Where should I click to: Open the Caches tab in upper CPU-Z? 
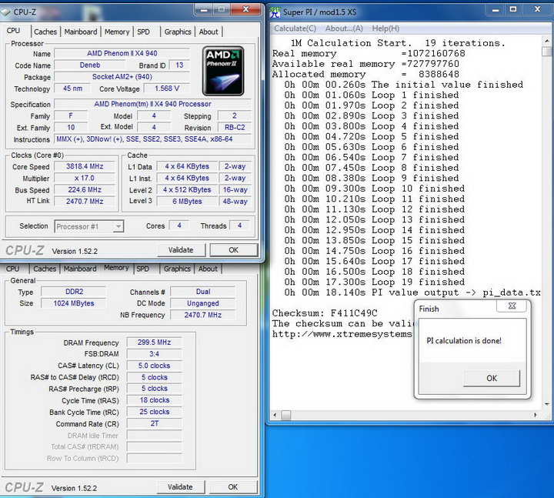(45, 32)
